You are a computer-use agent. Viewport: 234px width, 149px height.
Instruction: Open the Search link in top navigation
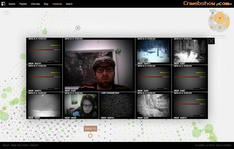coord(69,4)
